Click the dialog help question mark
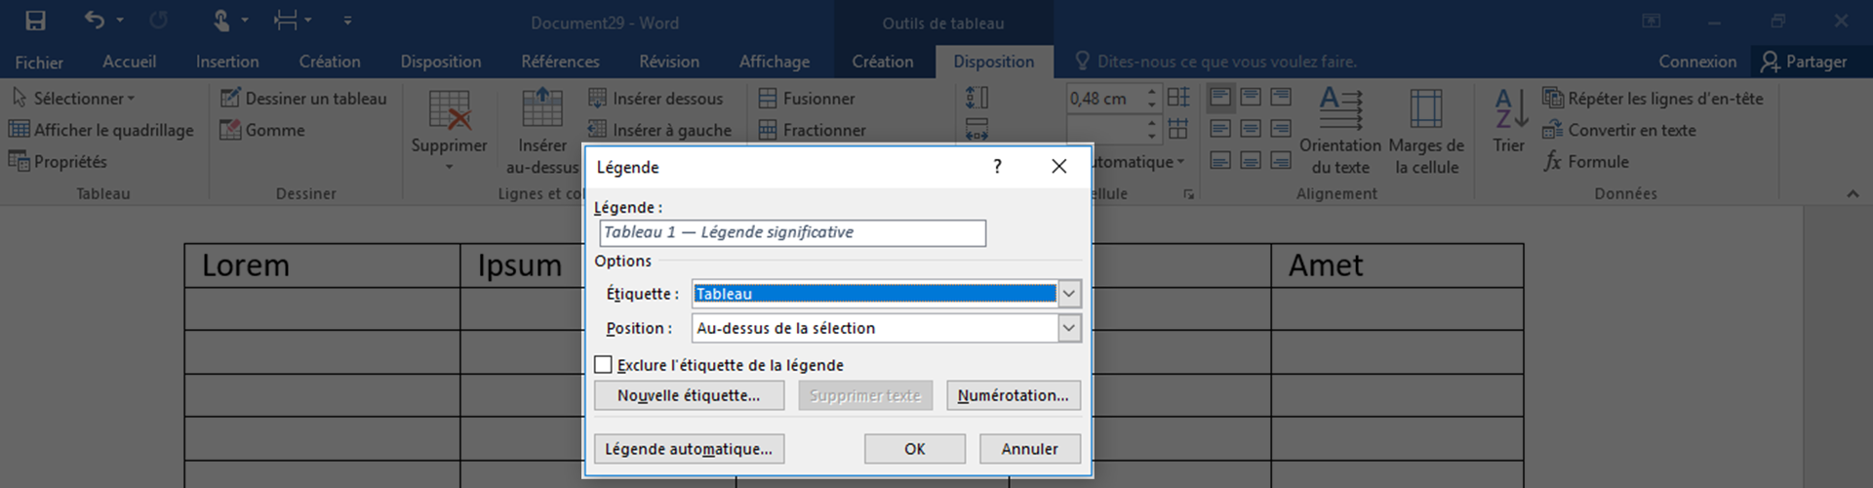 997,167
